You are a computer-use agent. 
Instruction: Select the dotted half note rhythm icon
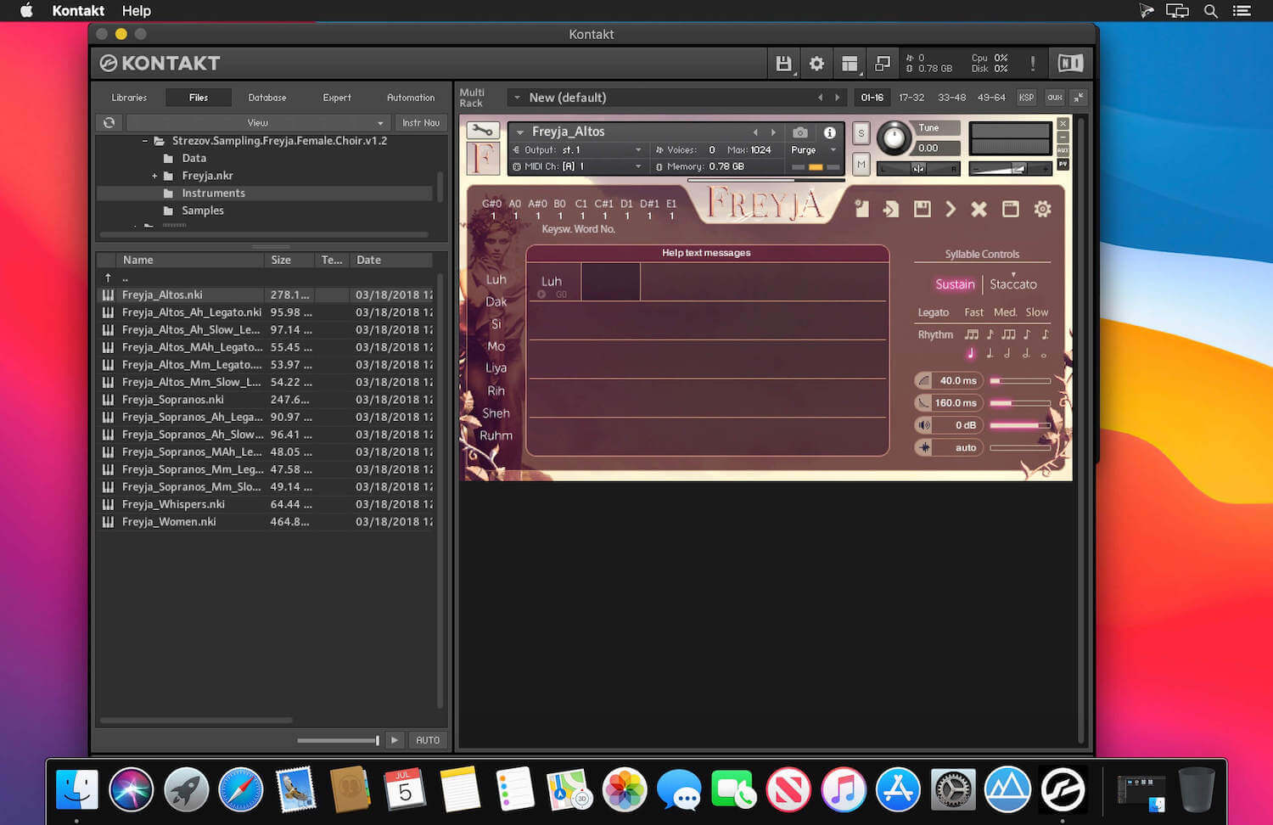point(1026,354)
